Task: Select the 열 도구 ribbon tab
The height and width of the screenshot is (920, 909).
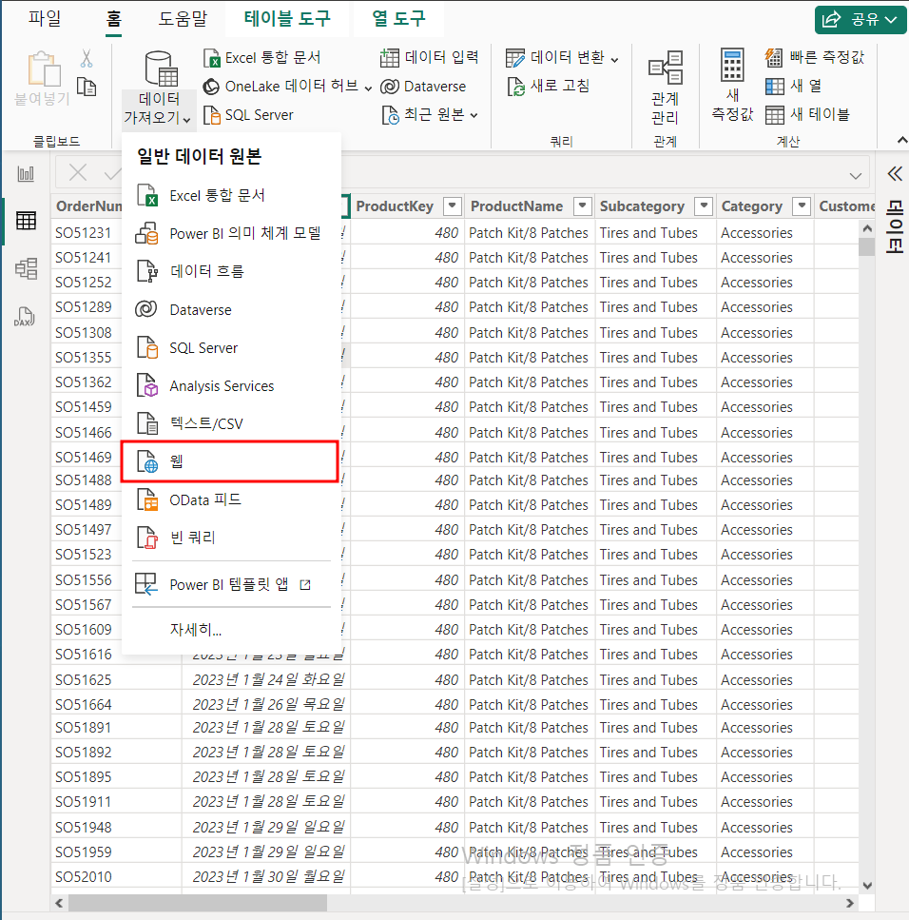Action: (x=398, y=19)
